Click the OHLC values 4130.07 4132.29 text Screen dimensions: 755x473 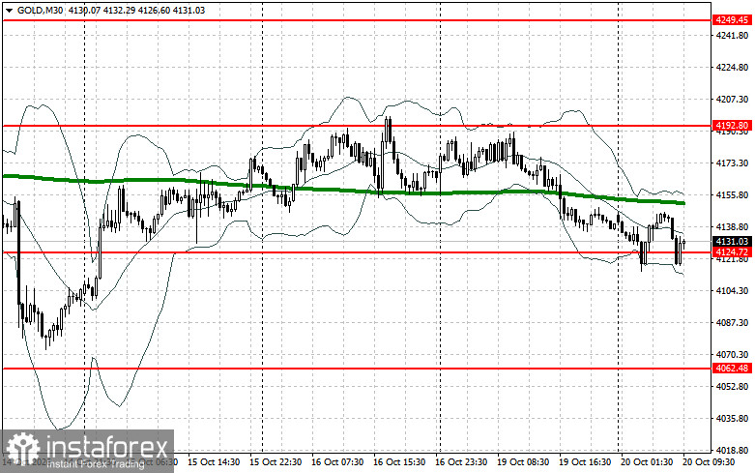[x=102, y=10]
